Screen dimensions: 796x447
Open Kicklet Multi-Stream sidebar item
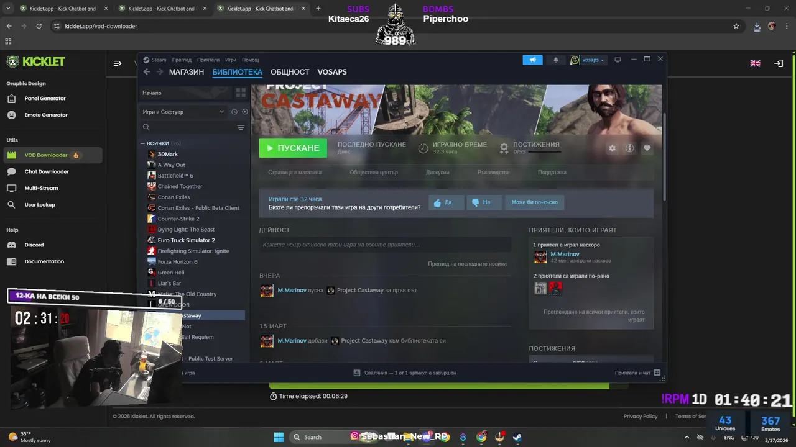(x=41, y=188)
